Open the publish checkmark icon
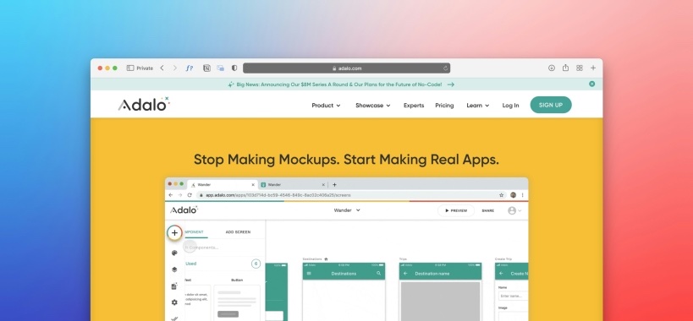 pos(174,318)
